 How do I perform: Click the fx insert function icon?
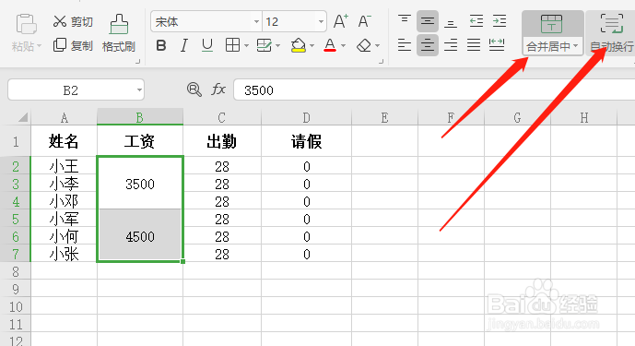[x=218, y=89]
